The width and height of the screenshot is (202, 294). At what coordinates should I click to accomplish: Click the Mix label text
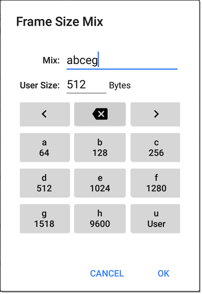[51, 60]
